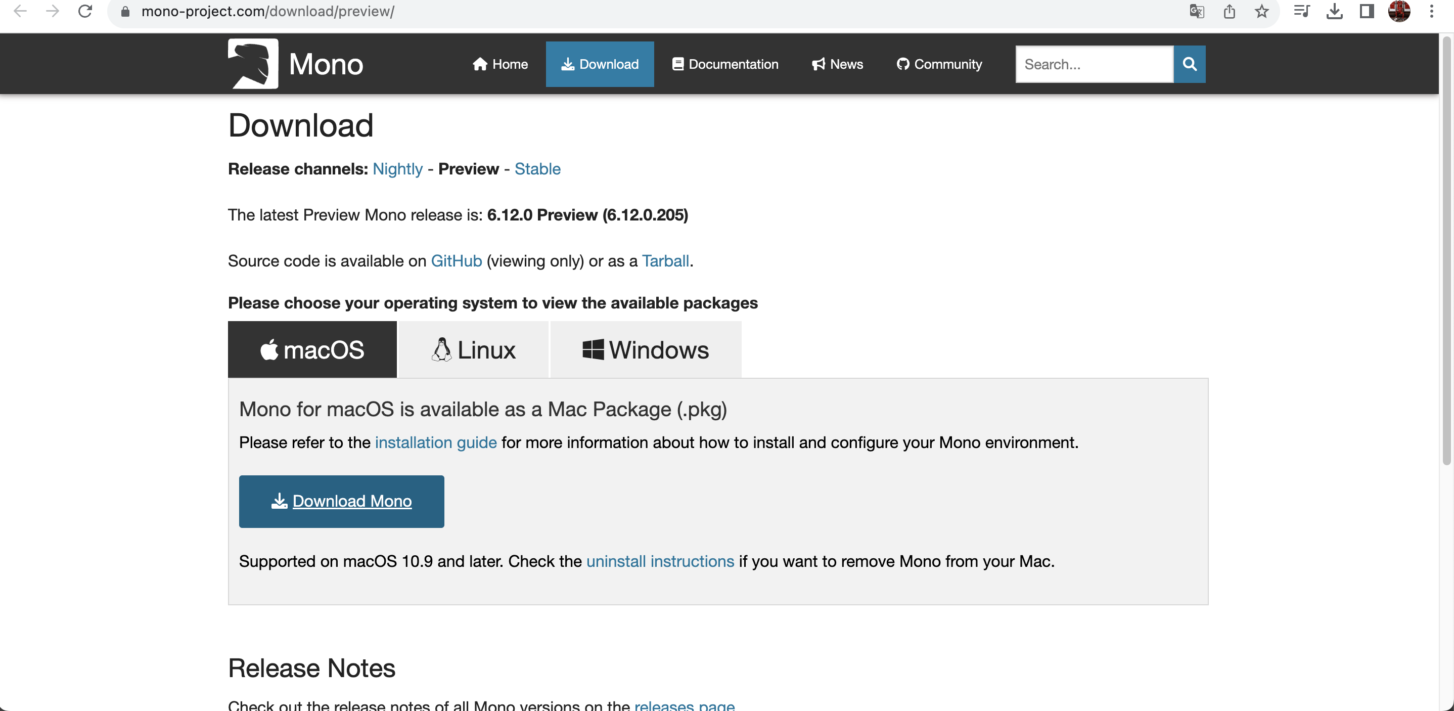Open the uninstall instructions link
1454x711 pixels.
pyautogui.click(x=660, y=561)
